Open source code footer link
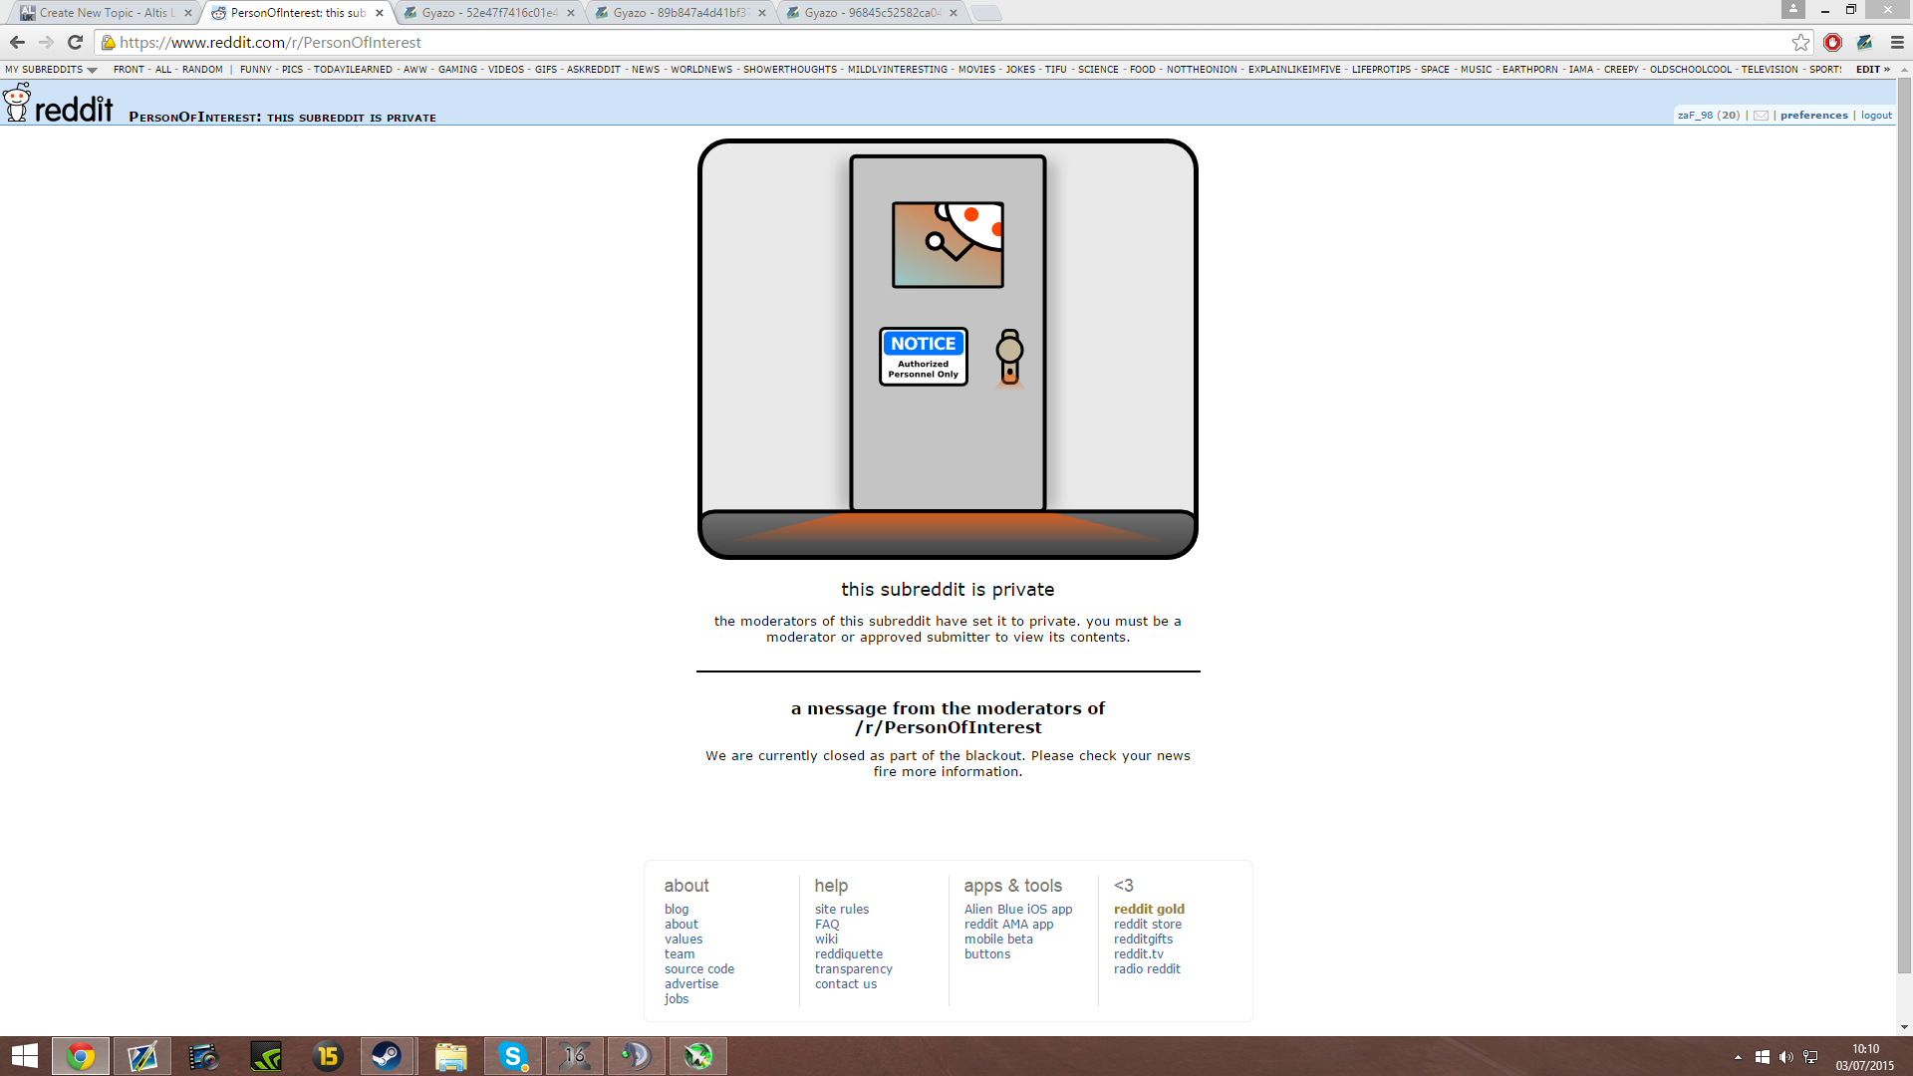 pyautogui.click(x=698, y=968)
